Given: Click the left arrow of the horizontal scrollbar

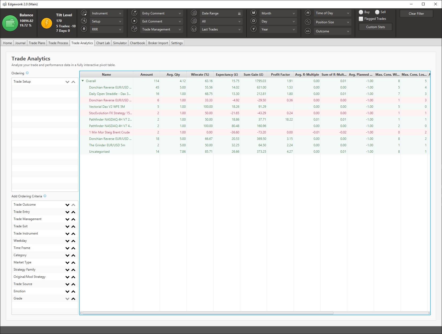Looking at the screenshot, I should pyautogui.click(x=81, y=313).
